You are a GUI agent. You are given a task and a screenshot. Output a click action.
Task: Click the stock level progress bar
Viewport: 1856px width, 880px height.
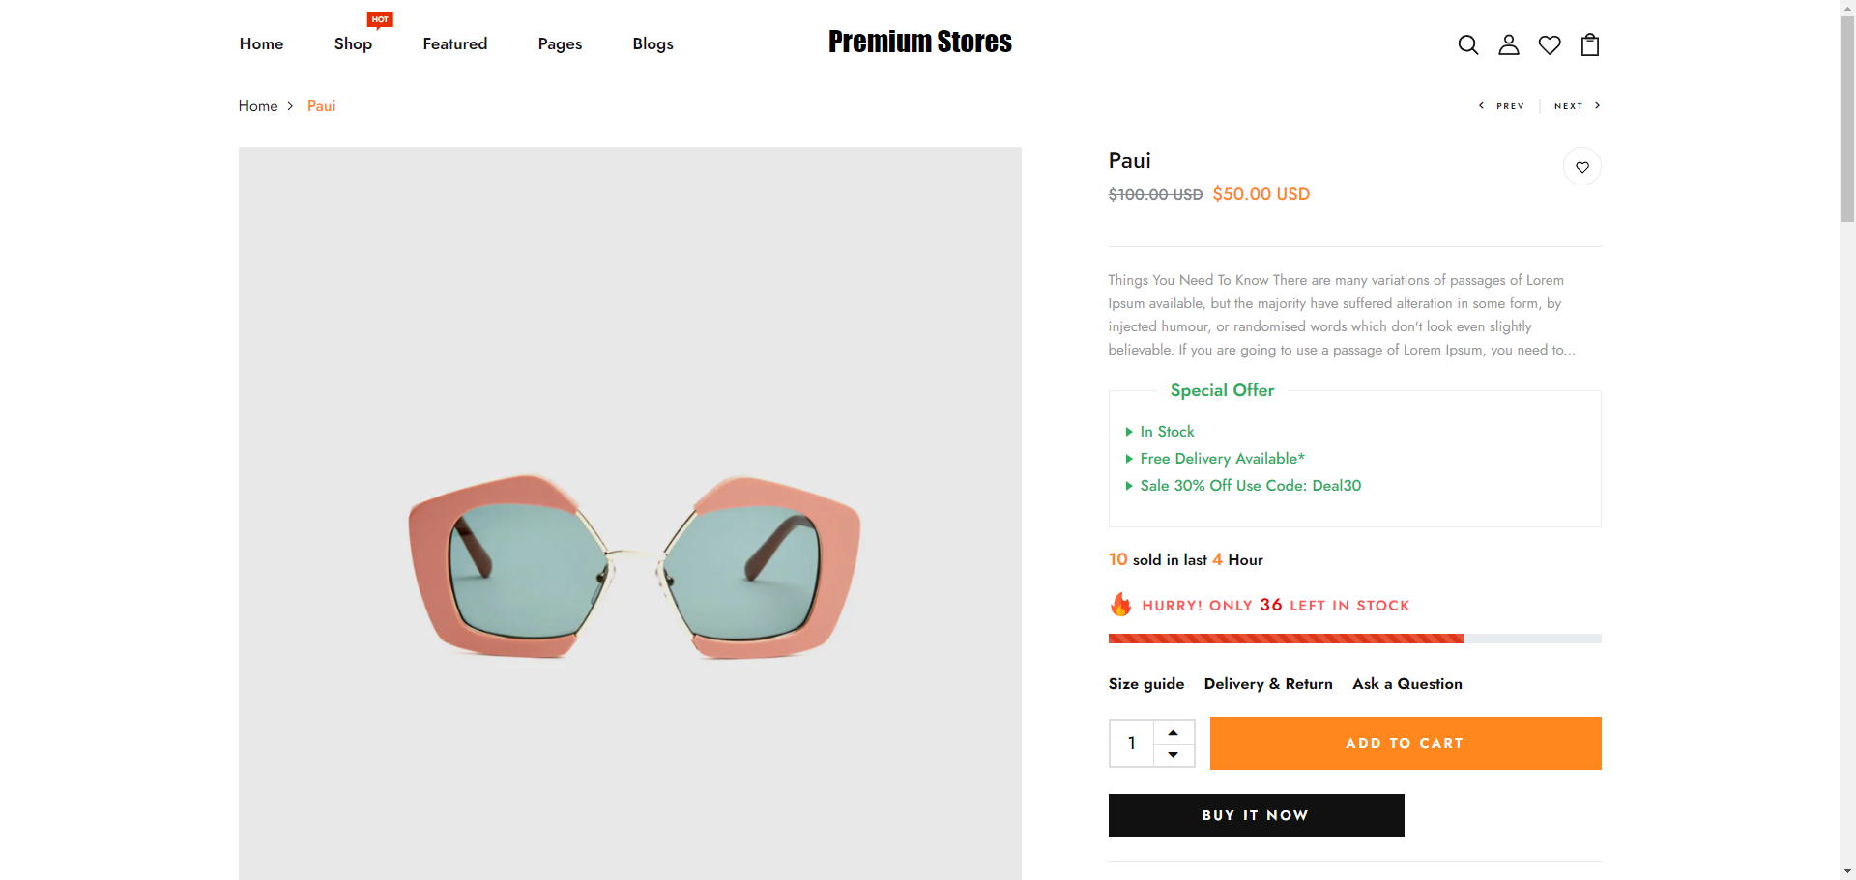pyautogui.click(x=1353, y=639)
